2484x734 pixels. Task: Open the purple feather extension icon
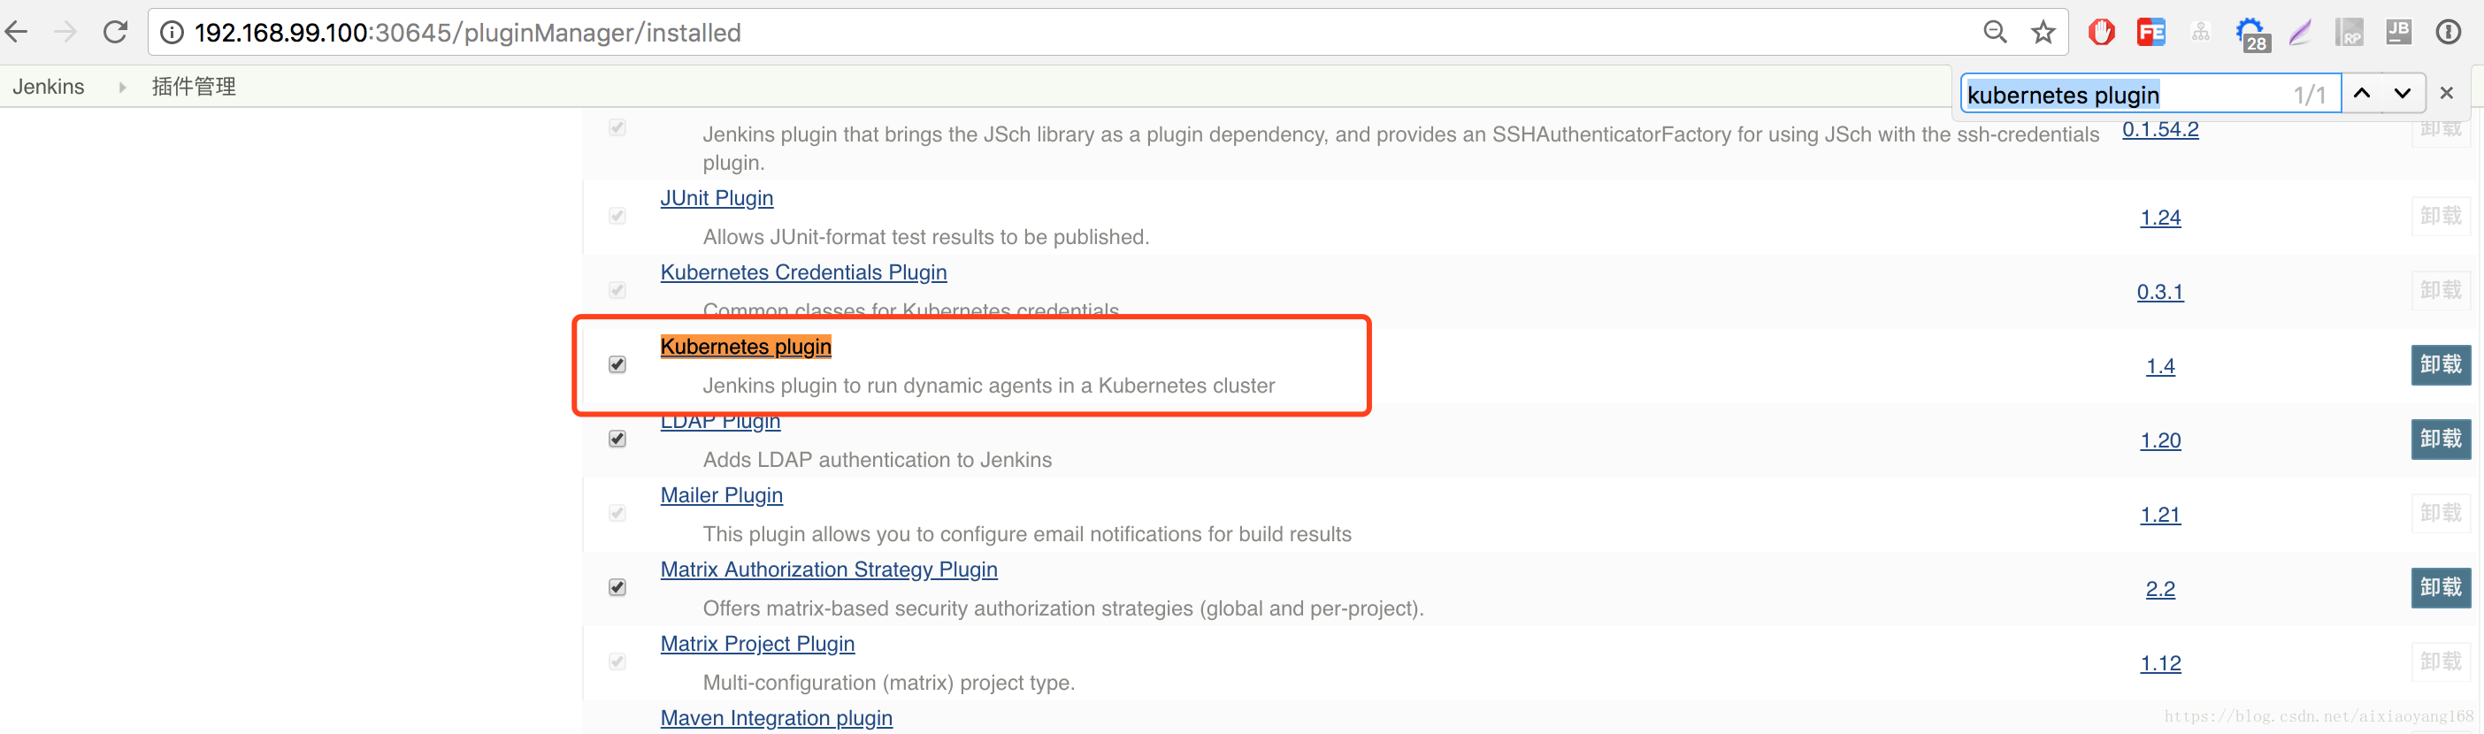coord(2301,32)
